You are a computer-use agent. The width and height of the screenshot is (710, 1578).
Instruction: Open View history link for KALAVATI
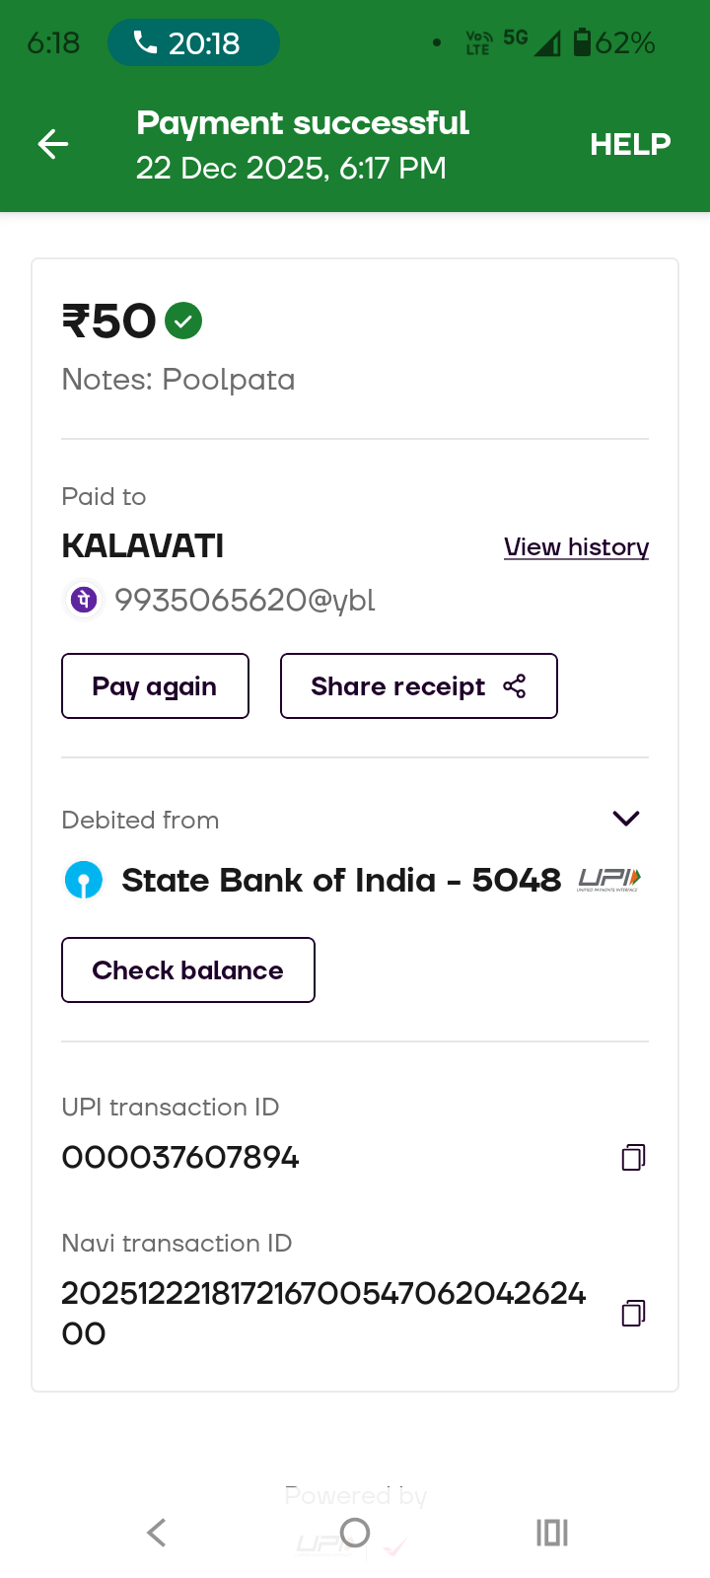(x=576, y=547)
